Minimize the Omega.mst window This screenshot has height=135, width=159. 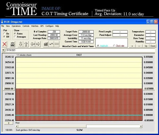pyautogui.click(x=148, y=22)
